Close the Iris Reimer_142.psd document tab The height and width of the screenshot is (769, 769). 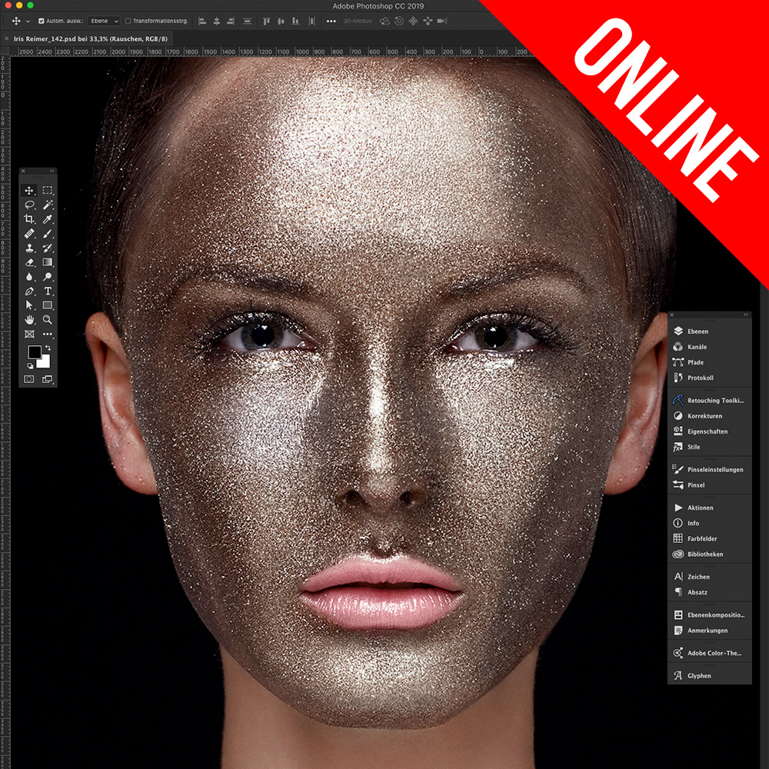pos(6,38)
